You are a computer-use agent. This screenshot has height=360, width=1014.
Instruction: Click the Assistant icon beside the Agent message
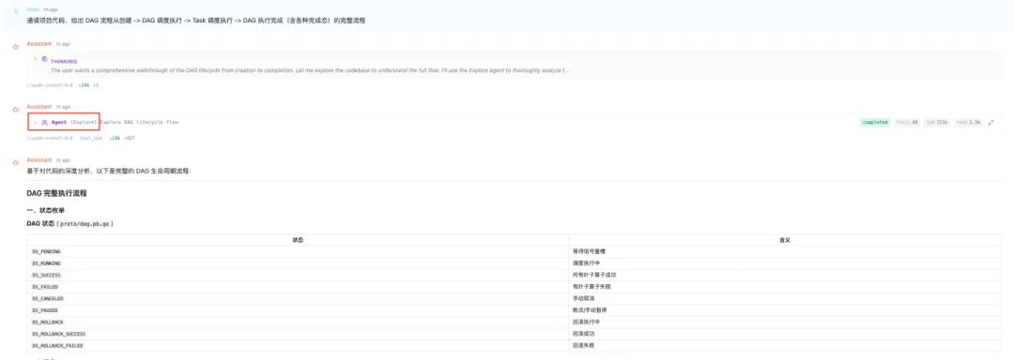16,109
